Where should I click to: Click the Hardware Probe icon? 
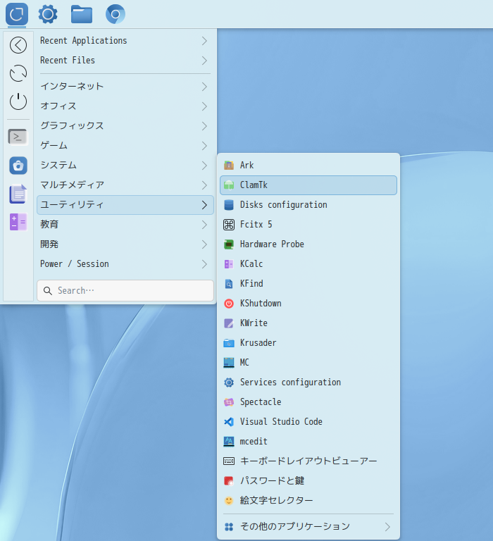228,244
